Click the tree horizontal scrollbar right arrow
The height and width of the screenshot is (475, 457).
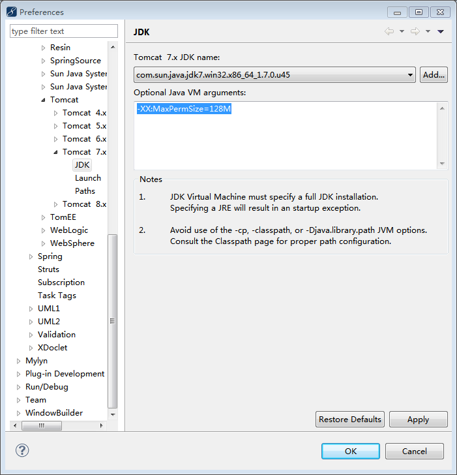click(102, 425)
